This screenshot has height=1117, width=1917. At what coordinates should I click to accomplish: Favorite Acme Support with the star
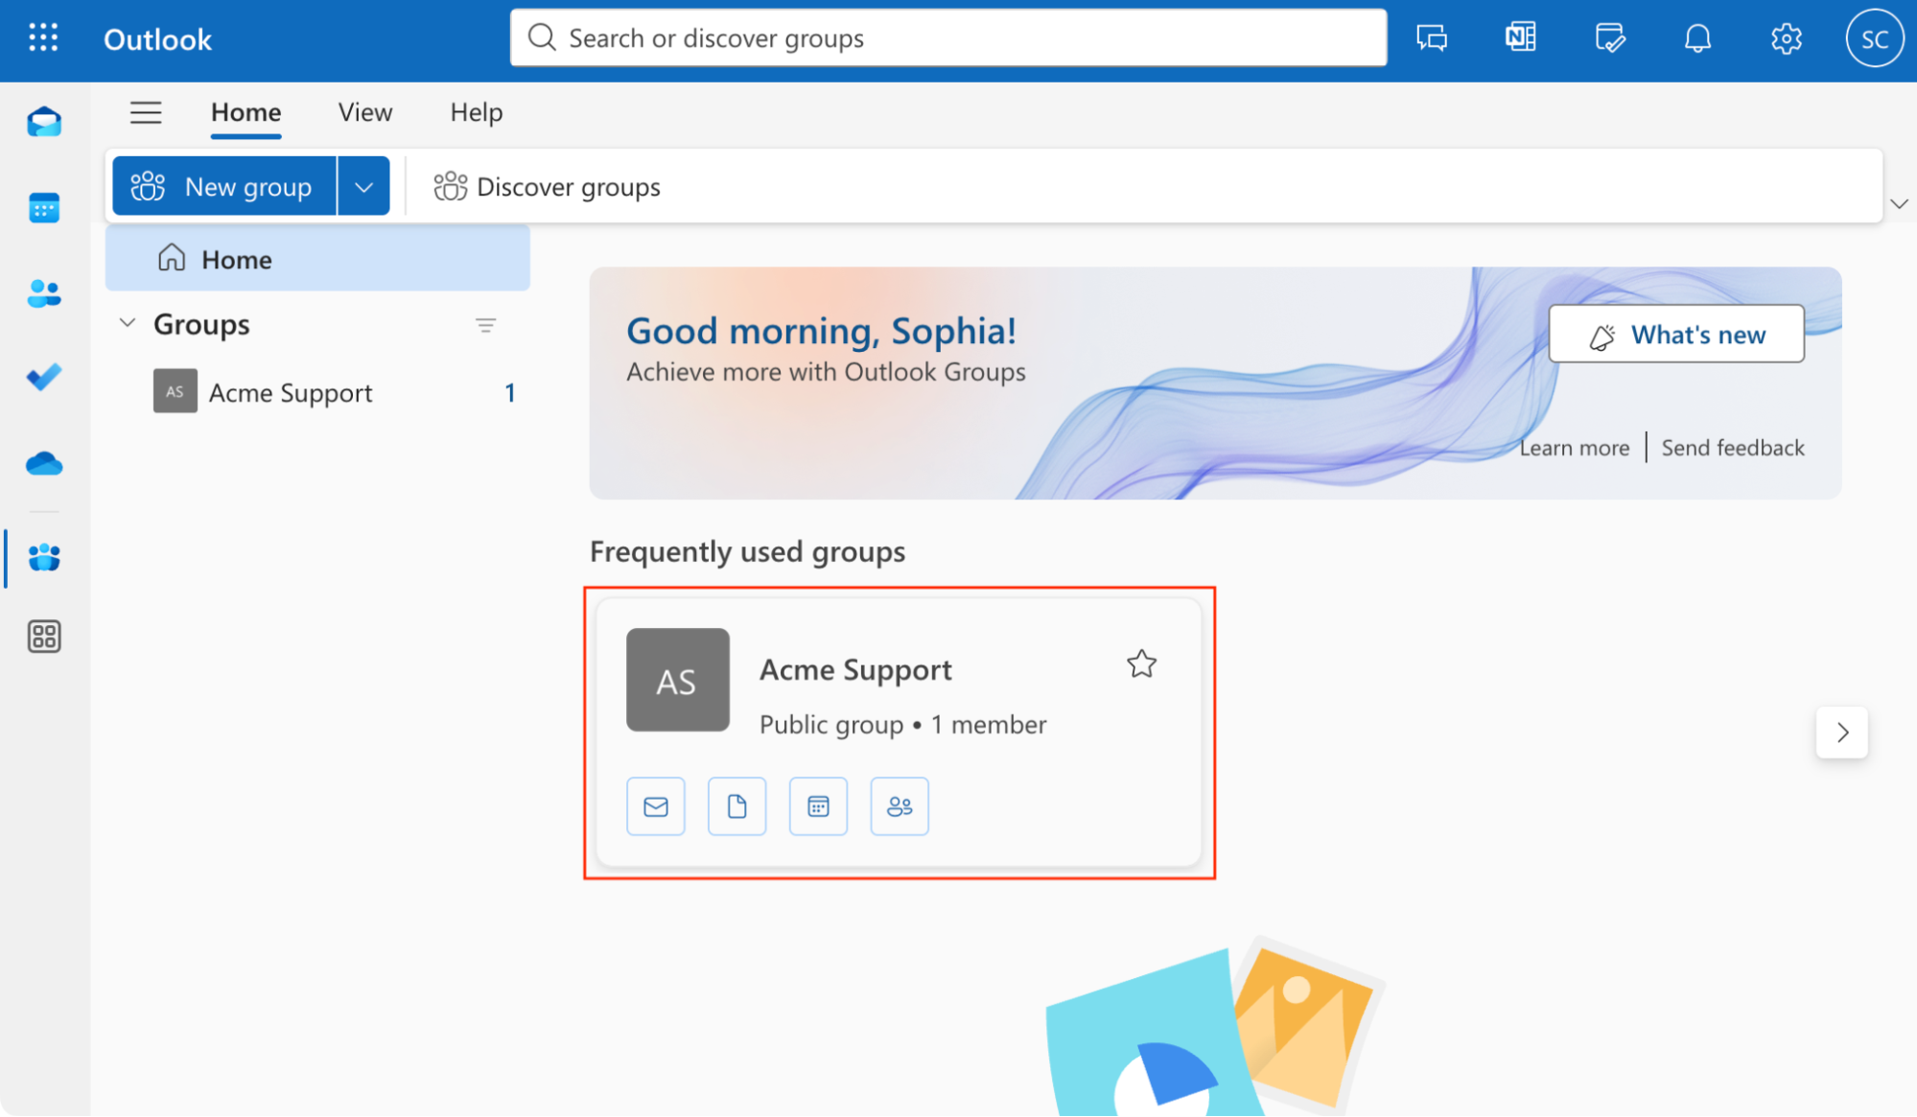pos(1141,664)
